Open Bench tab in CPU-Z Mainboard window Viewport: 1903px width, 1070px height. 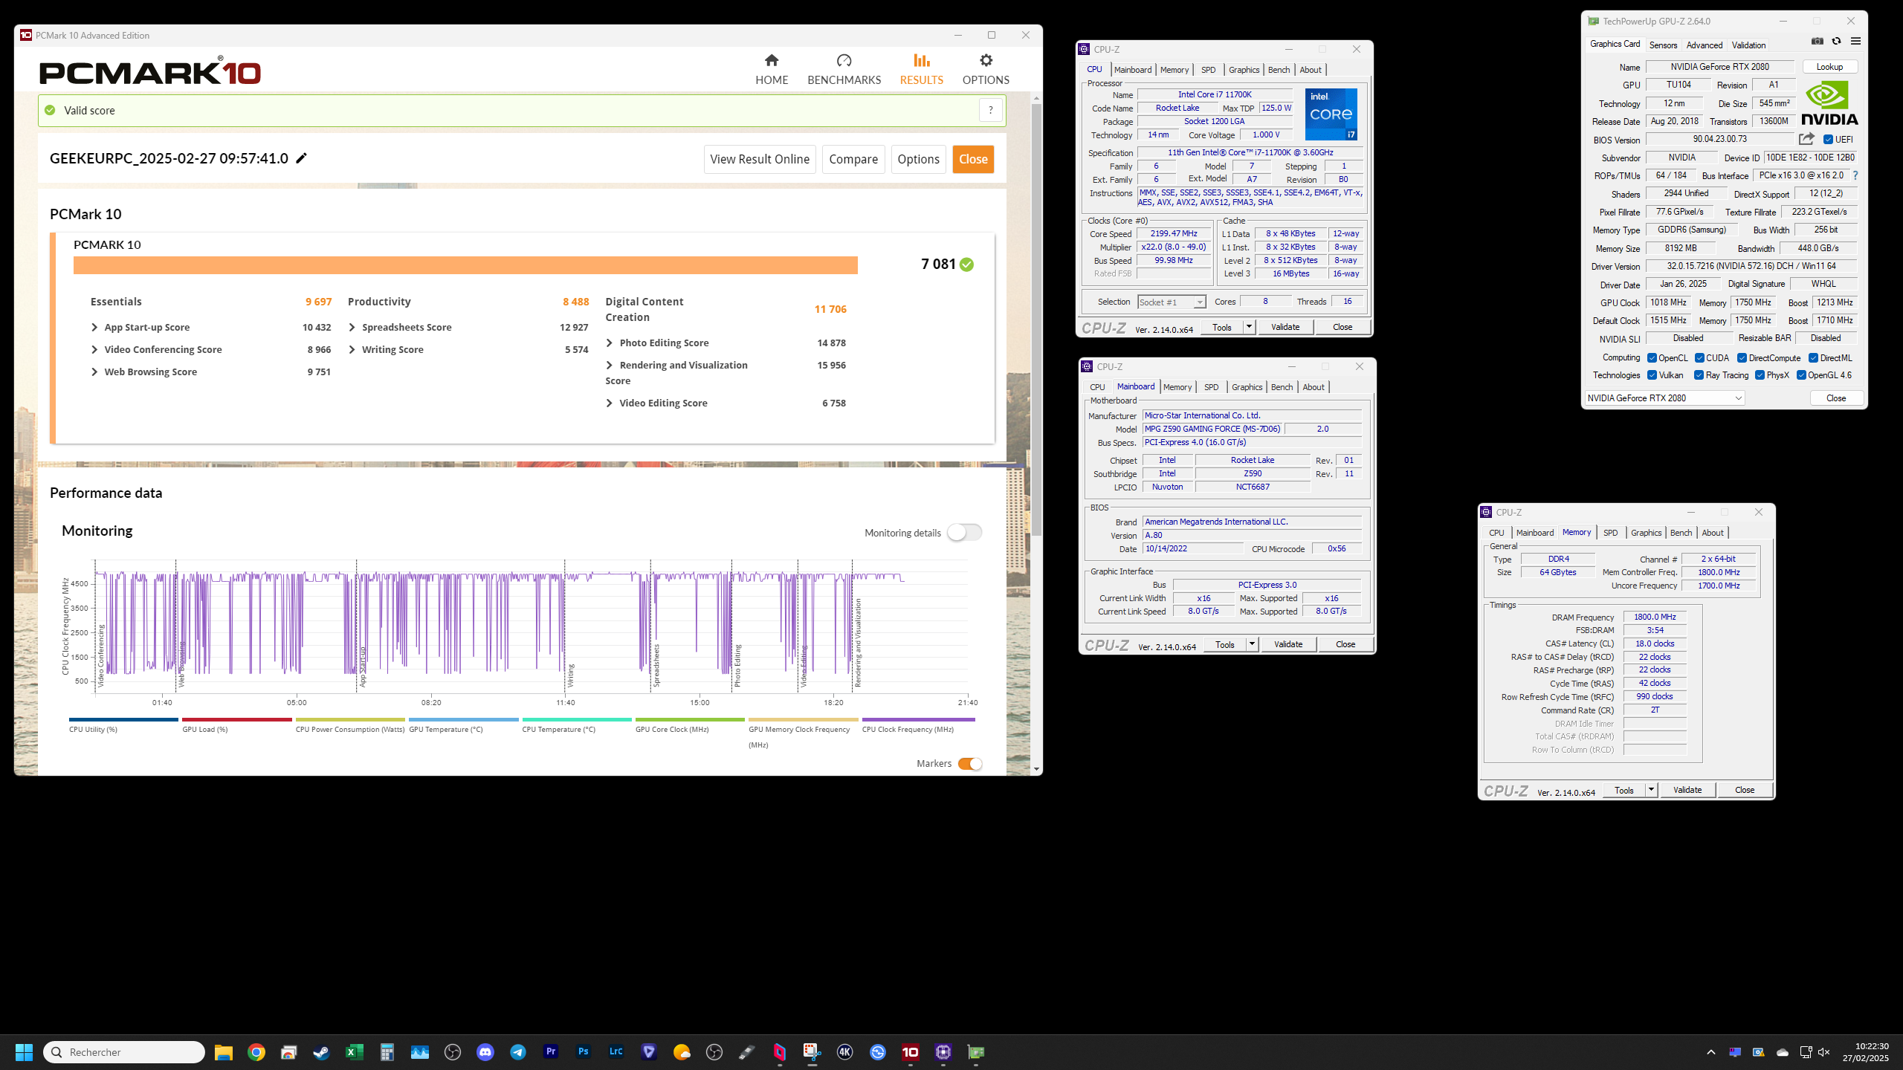pyautogui.click(x=1282, y=387)
